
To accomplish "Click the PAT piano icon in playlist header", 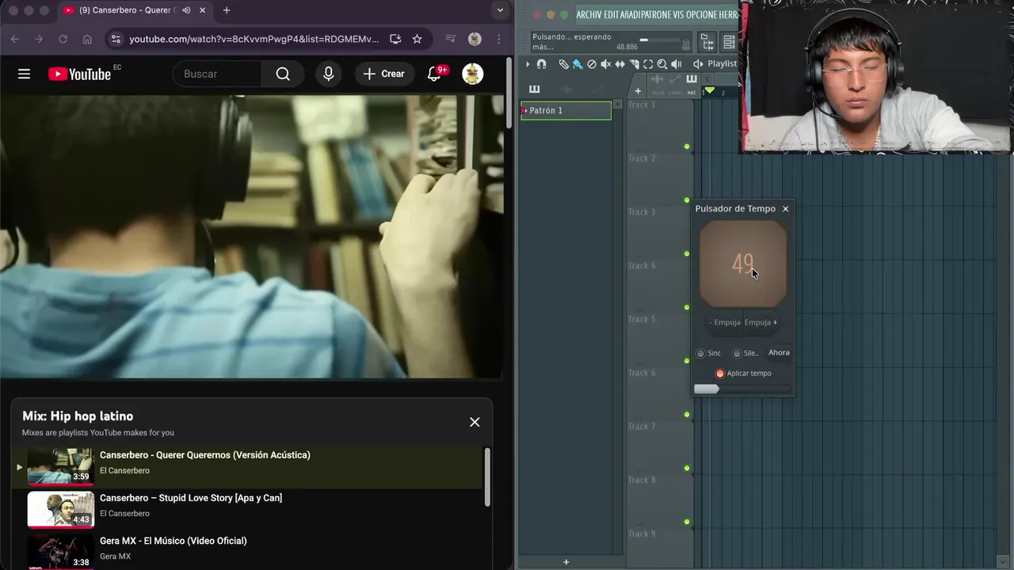I will point(692,79).
